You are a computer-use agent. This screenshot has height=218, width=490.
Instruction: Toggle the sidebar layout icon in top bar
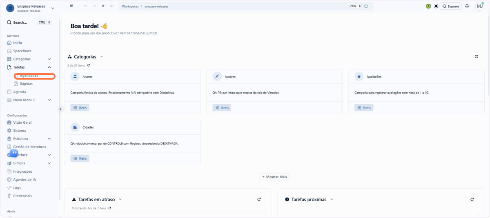click(71, 6)
